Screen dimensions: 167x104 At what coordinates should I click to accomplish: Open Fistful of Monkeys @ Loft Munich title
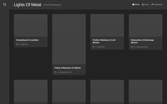[x=104, y=41]
